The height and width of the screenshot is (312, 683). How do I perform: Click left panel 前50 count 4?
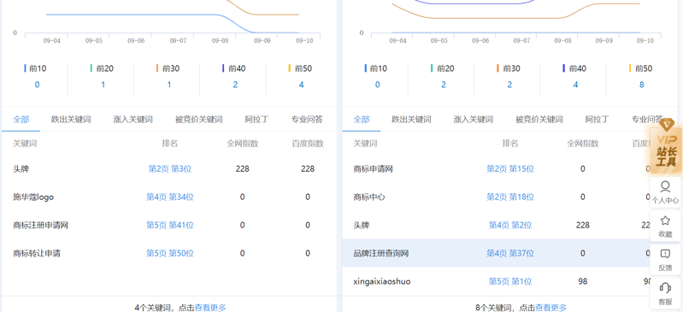(x=302, y=85)
